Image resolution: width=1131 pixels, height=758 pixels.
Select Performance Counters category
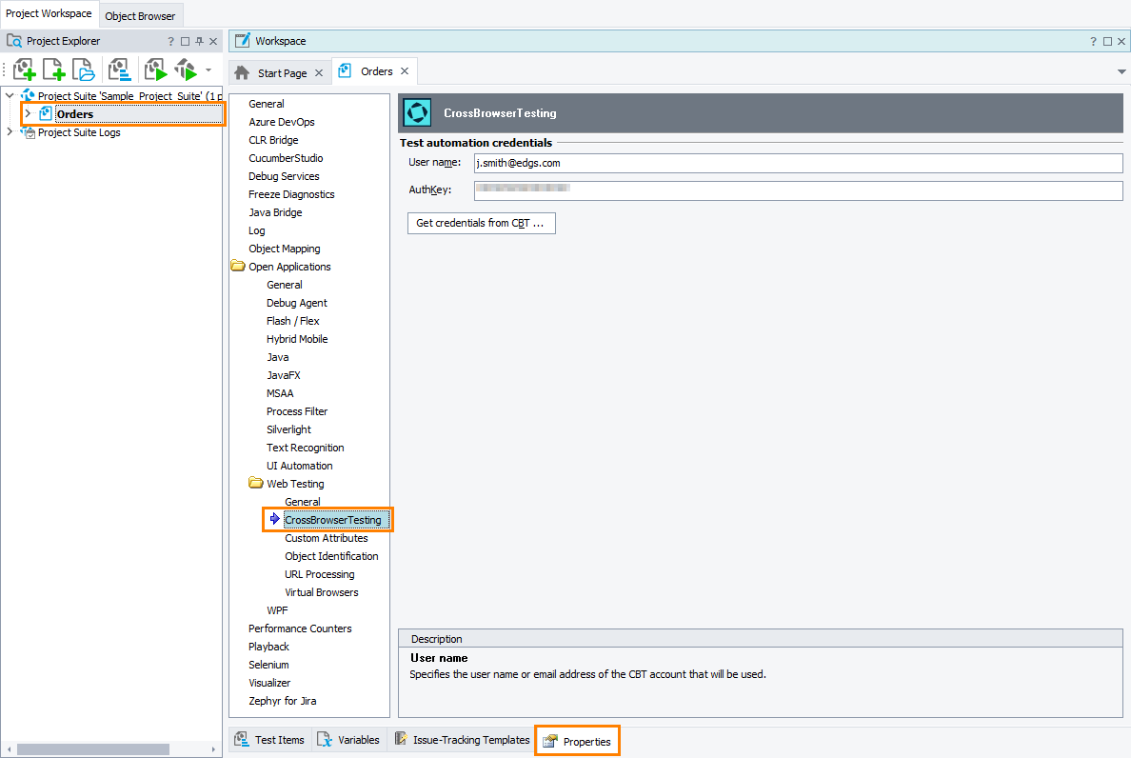300,628
